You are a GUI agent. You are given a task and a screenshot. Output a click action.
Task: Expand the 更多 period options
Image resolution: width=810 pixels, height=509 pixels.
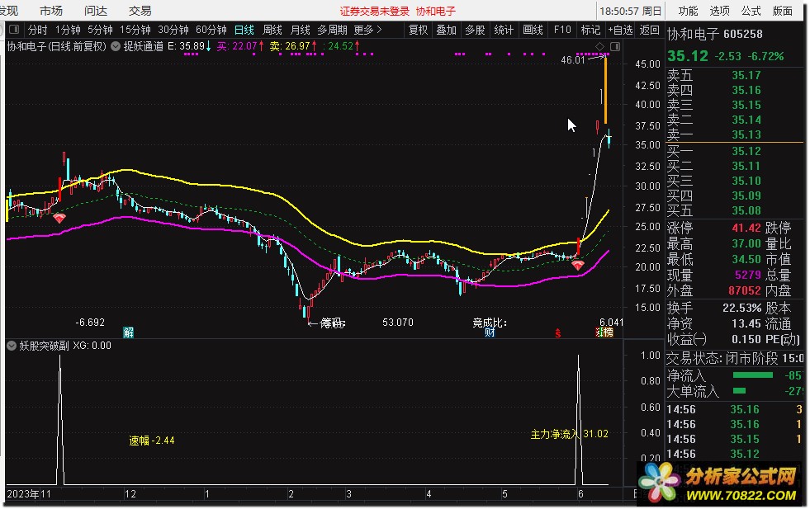pos(367,30)
